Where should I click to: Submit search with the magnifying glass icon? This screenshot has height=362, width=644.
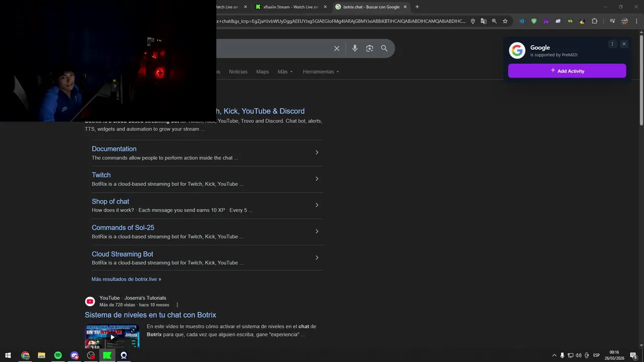tap(384, 48)
